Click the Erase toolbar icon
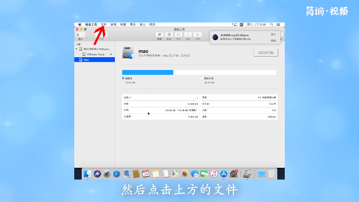Image resolution: width=359 pixels, height=202 pixels. click(178, 35)
